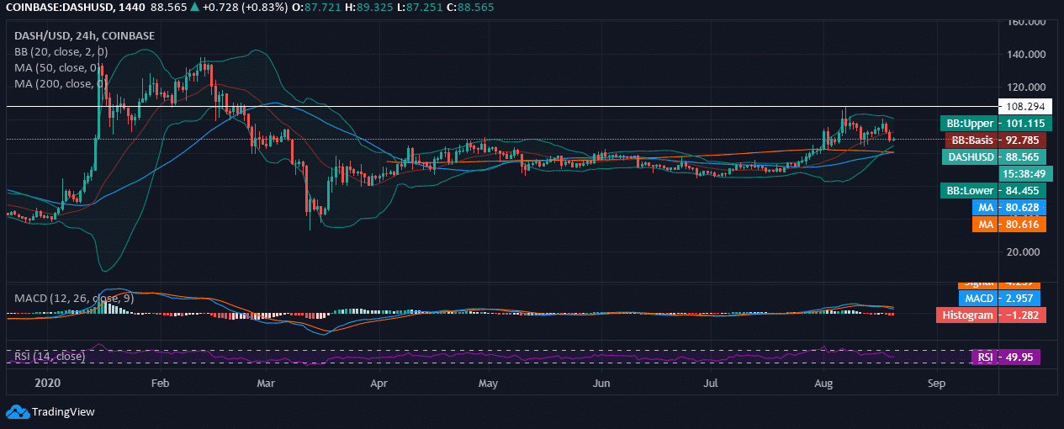Image resolution: width=1064 pixels, height=429 pixels.
Task: Click the RSI (14, close) legend
Action: click(x=50, y=357)
